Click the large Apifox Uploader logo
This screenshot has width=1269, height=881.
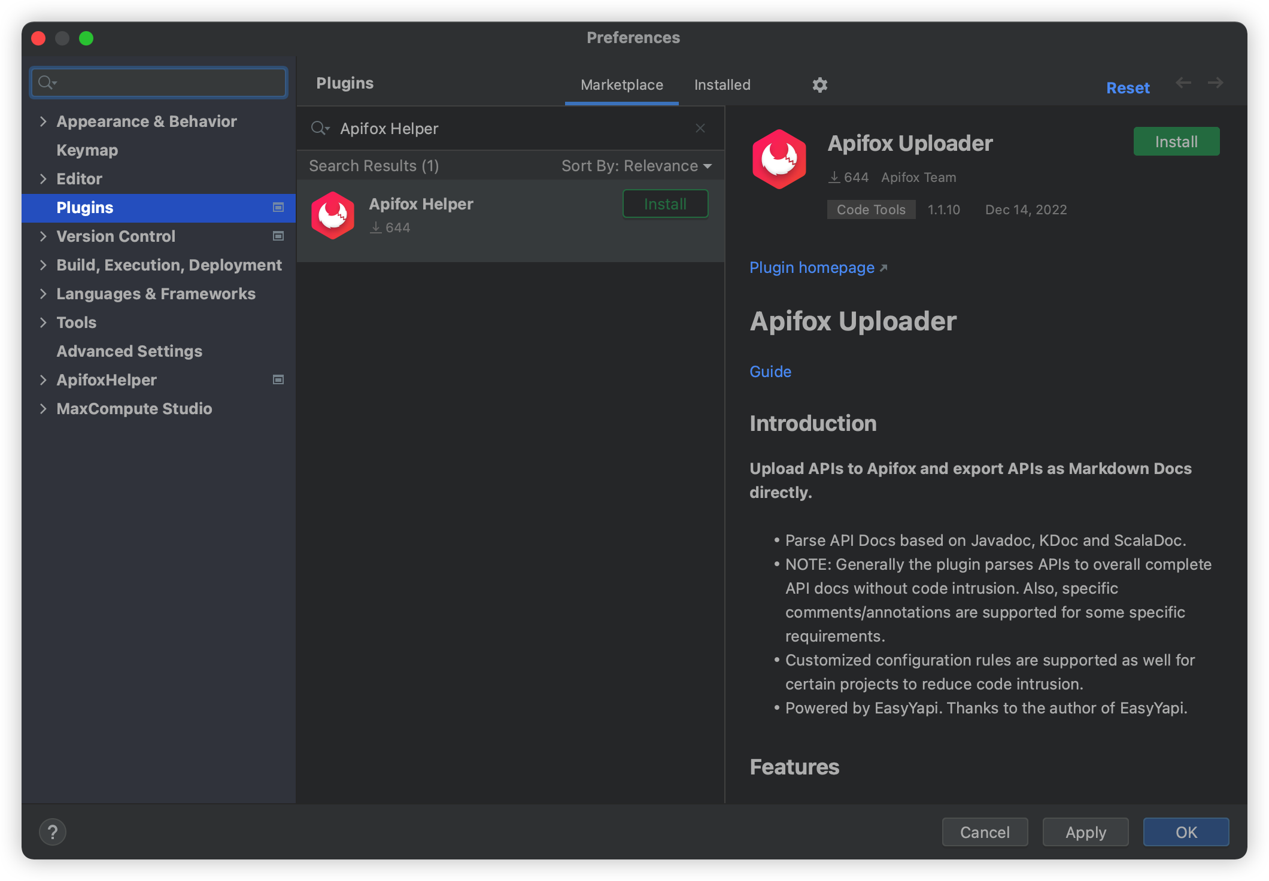tap(779, 159)
